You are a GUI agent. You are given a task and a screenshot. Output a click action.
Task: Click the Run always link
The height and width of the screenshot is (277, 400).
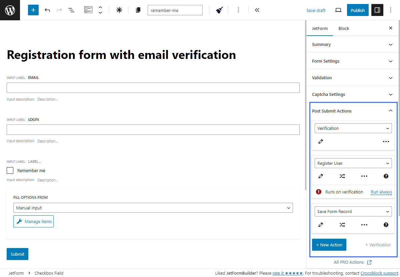381,192
